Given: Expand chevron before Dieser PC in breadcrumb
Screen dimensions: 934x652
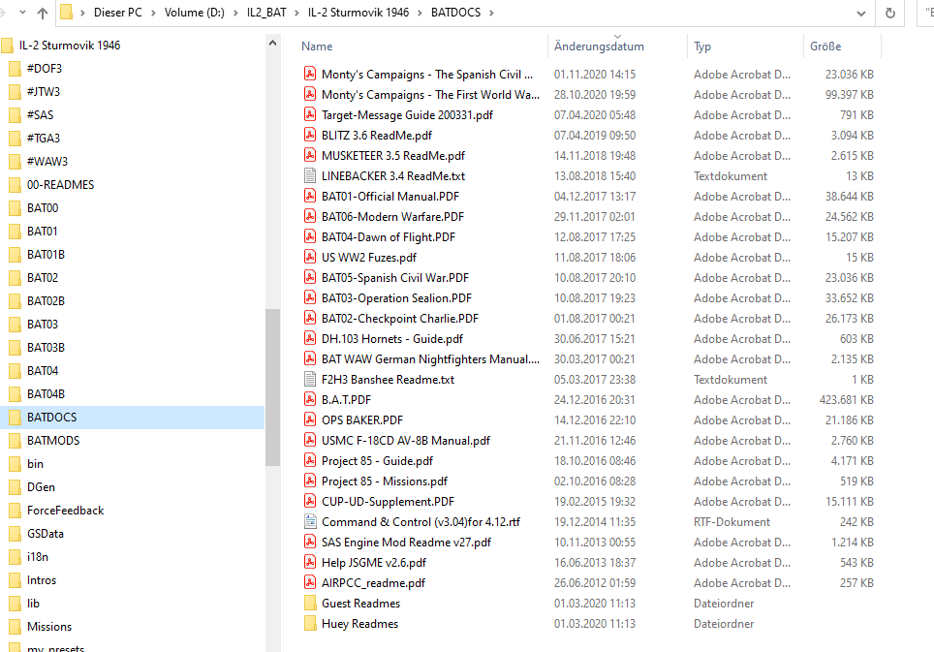Looking at the screenshot, I should [x=82, y=13].
